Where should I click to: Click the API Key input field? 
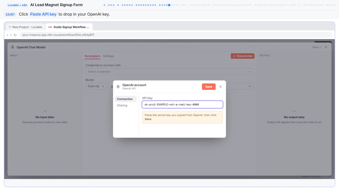click(x=182, y=105)
